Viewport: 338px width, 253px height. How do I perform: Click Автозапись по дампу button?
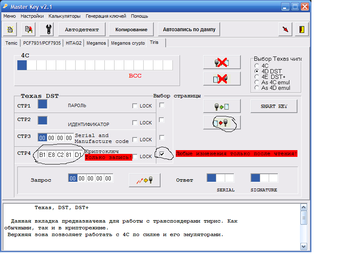tap(189, 29)
